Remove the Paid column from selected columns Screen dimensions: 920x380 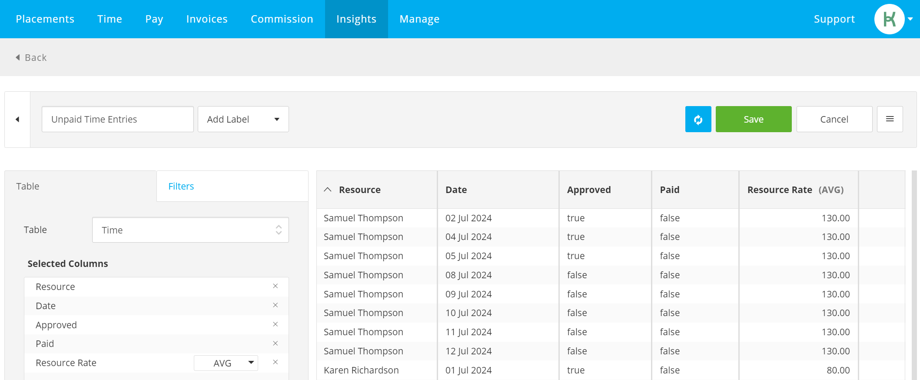point(275,343)
